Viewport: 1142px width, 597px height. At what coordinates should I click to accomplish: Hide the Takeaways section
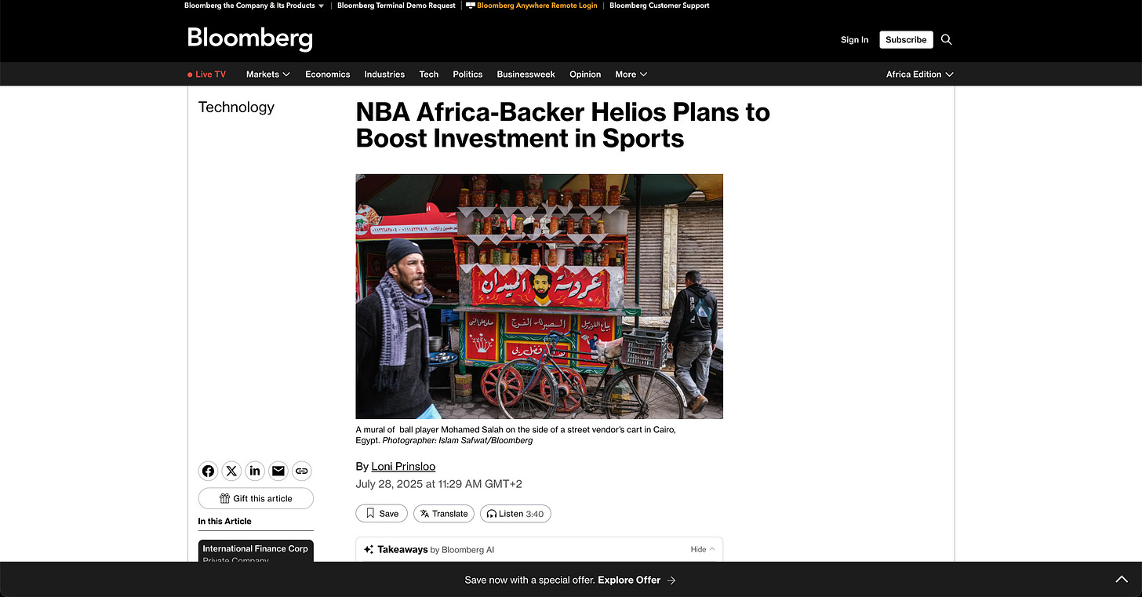pyautogui.click(x=702, y=549)
